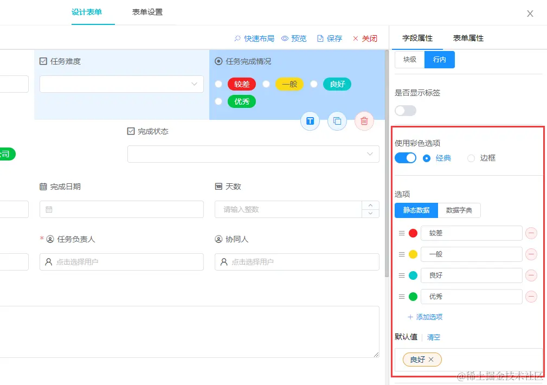Click the 协同人 user selector field
The height and width of the screenshot is (385, 547).
[297, 262]
